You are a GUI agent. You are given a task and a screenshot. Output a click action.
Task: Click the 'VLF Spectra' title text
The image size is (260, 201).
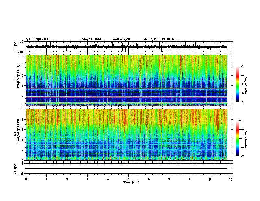tap(37, 39)
